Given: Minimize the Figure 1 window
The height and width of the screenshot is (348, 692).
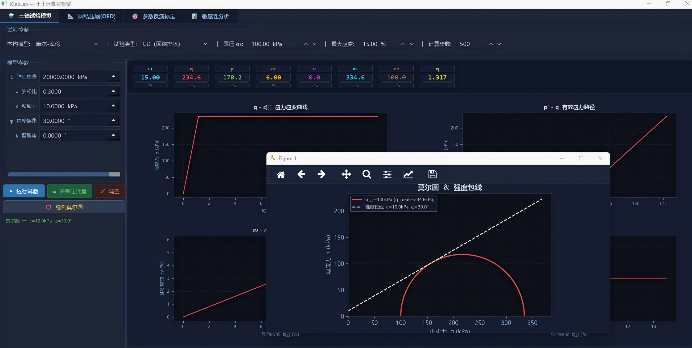Looking at the screenshot, I should [x=562, y=158].
